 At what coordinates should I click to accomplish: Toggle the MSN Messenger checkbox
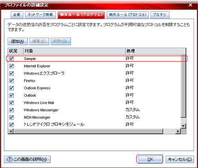tap(11, 117)
